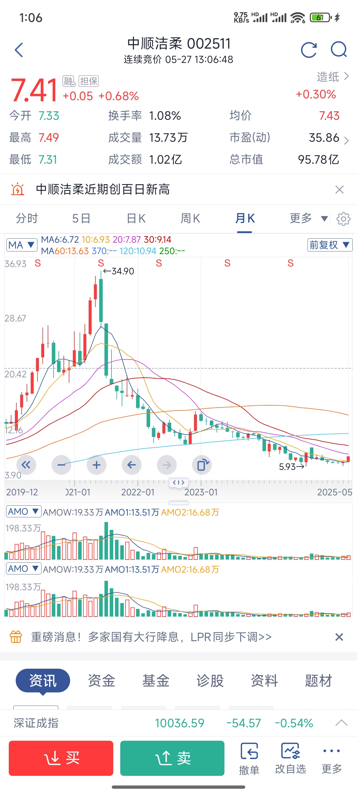The height and width of the screenshot is (794, 357).
Task: Tap the red 买 buy button
Action: tap(61, 758)
